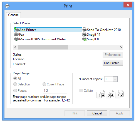Viewport: 136px width, 123px height.
Task: Select the 'Add Printer' label text
Action: pyautogui.click(x=28, y=30)
